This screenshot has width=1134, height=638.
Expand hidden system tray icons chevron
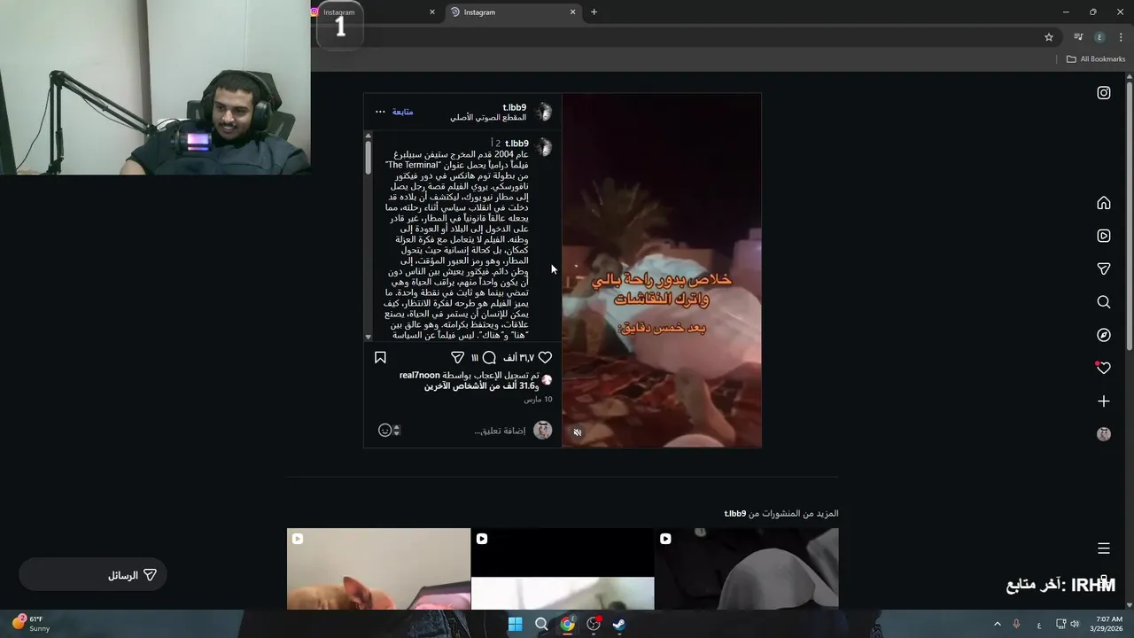pyautogui.click(x=998, y=624)
